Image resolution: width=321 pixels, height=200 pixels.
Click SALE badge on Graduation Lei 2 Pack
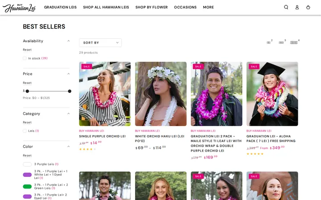pos(198,67)
